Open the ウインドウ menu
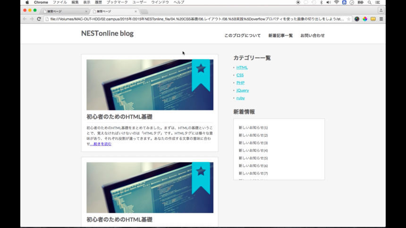Image resolution: width=406 pixels, height=228 pixels. [160, 2]
